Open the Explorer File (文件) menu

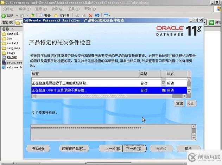pos(8,9)
